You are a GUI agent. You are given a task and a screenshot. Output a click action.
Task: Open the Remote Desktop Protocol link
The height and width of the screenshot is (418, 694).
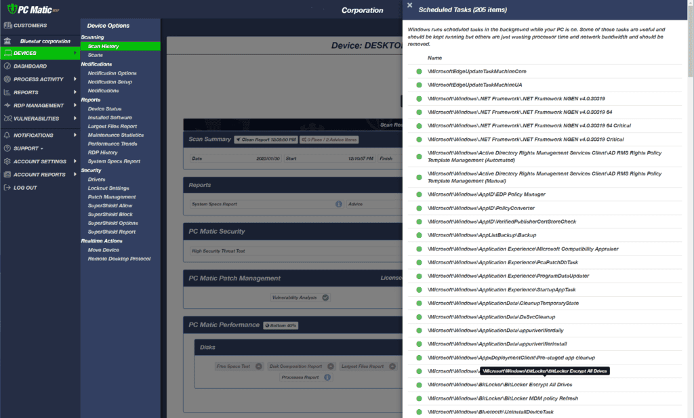point(119,259)
